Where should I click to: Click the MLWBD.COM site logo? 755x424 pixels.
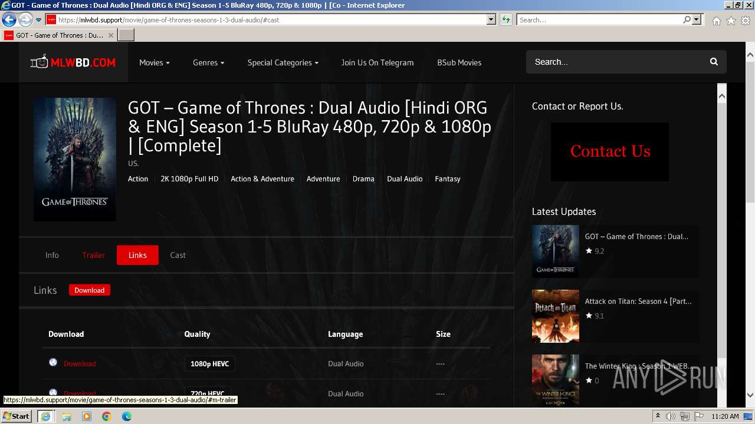click(x=73, y=62)
